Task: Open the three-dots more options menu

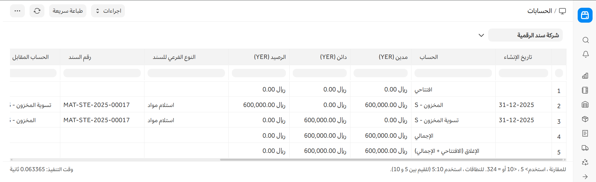Action: point(17,11)
